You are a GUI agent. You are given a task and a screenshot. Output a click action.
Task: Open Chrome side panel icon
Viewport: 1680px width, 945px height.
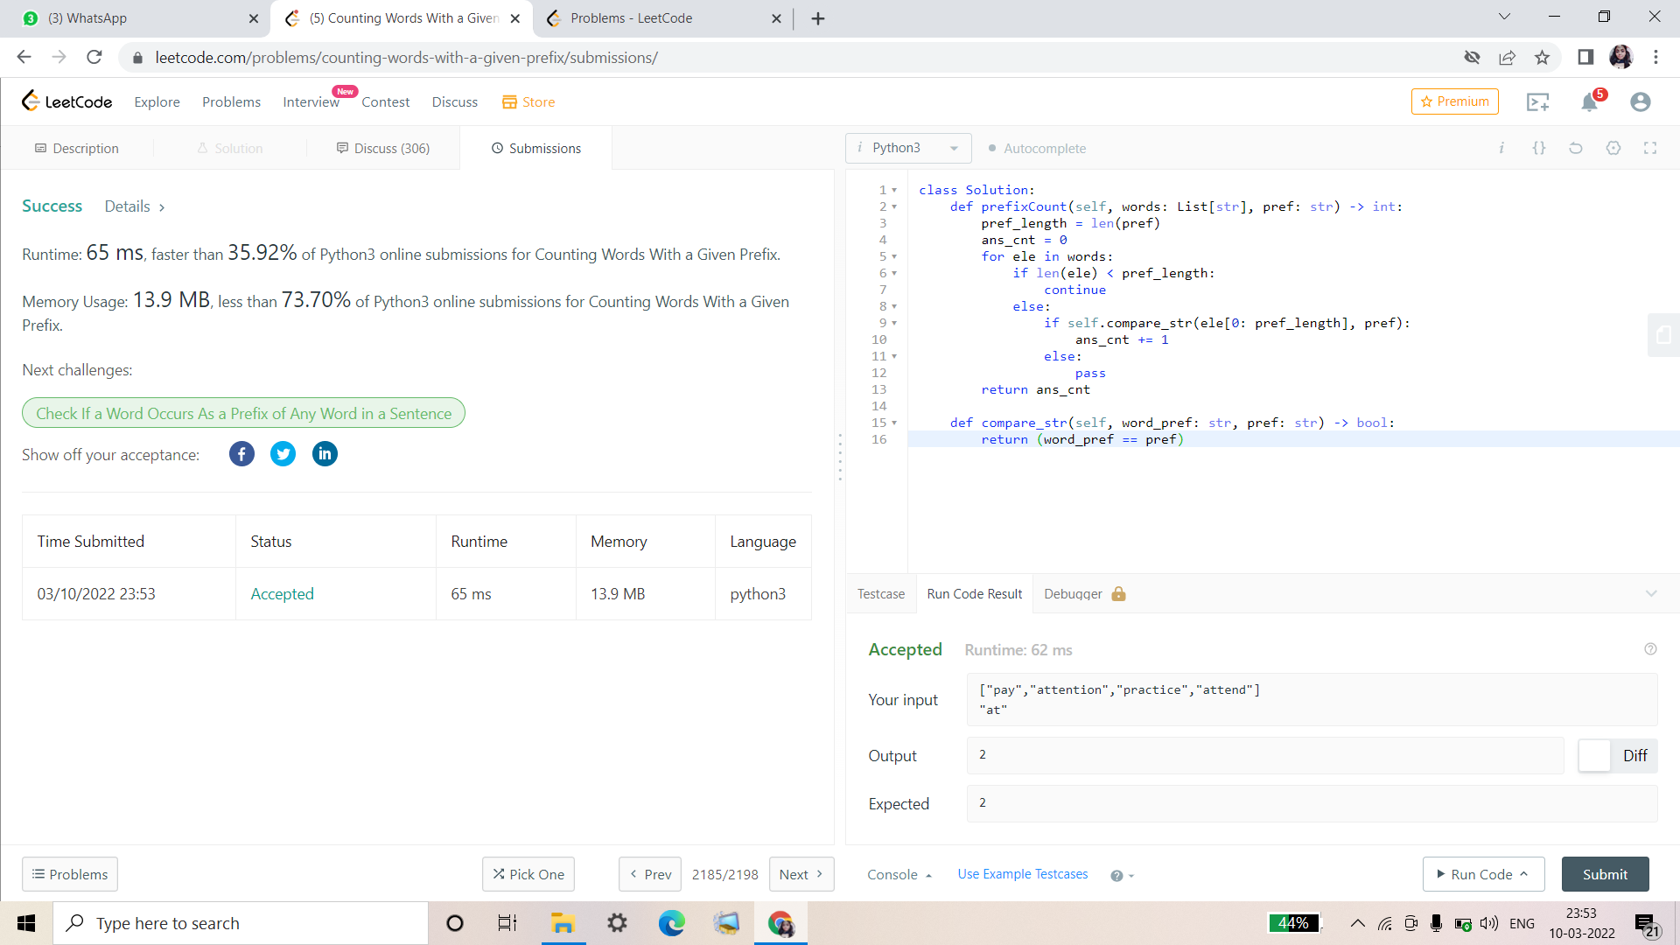(1585, 58)
